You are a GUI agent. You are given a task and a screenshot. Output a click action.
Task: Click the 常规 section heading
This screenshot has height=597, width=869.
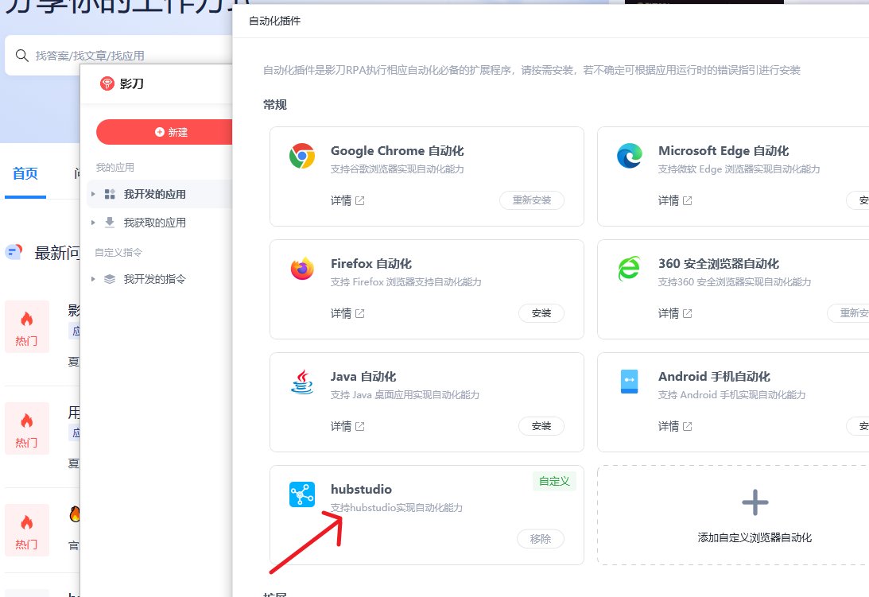pos(275,105)
